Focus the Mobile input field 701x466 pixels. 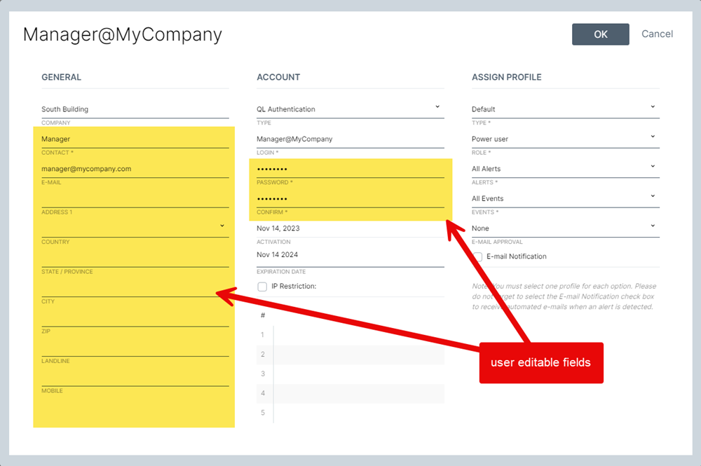135,378
